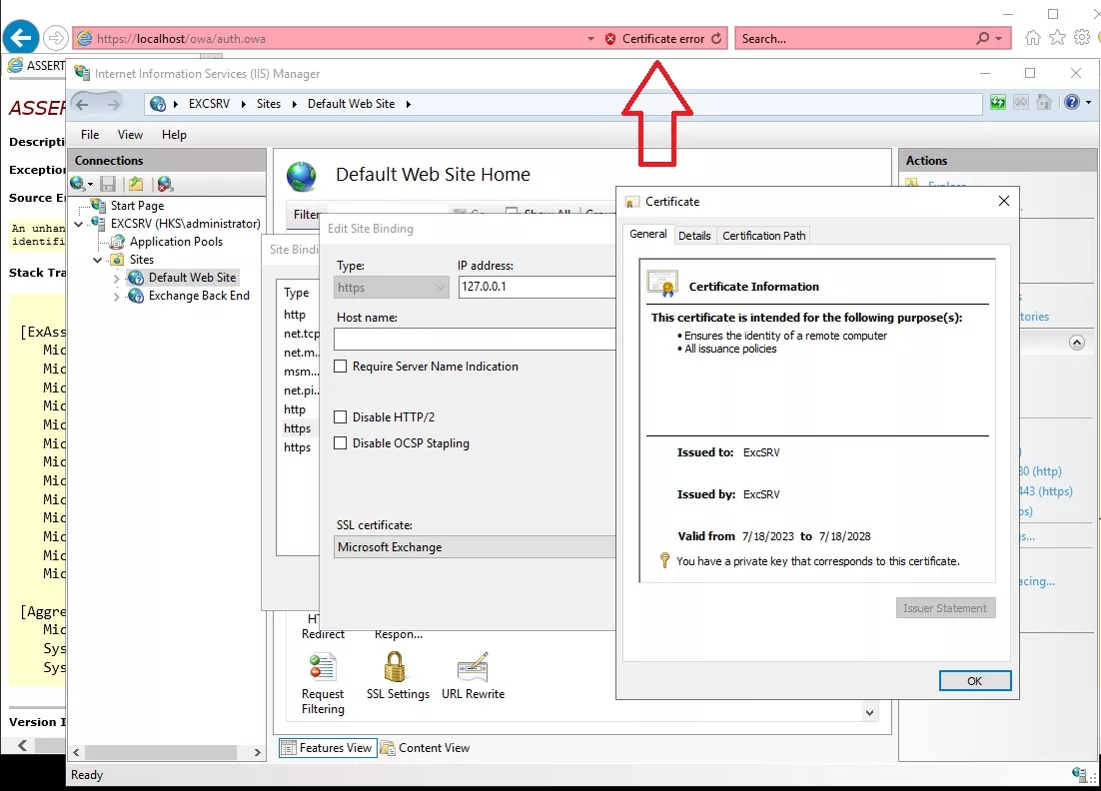Image resolution: width=1101 pixels, height=791 pixels.
Task: Click the EXCSRV breadcrumb in IIS address bar
Action: tap(209, 104)
